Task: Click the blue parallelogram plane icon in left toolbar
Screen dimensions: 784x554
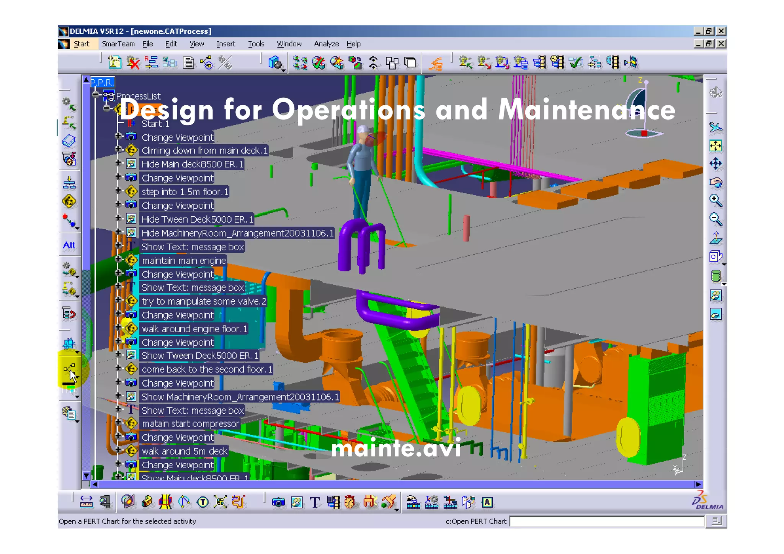Action: click(69, 141)
